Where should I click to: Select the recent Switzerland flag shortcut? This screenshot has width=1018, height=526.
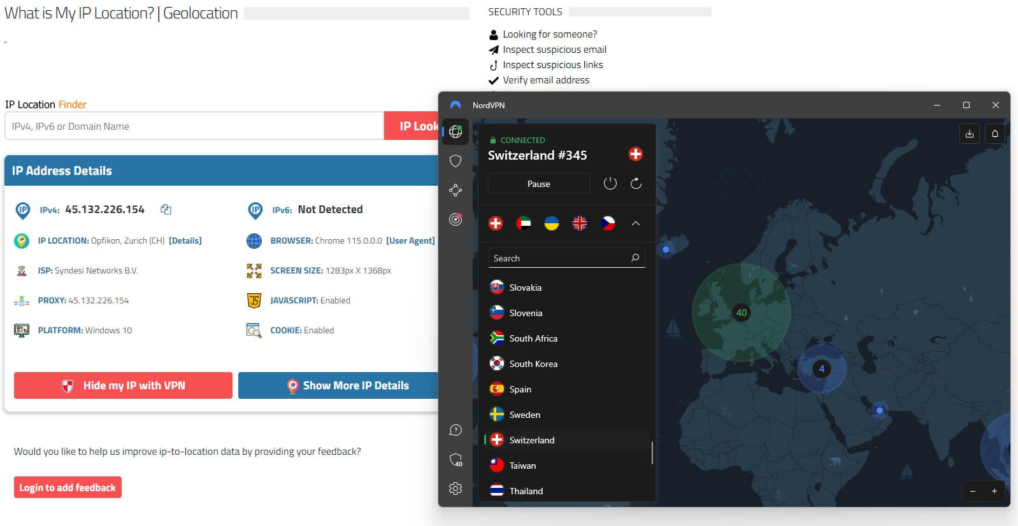pos(496,223)
